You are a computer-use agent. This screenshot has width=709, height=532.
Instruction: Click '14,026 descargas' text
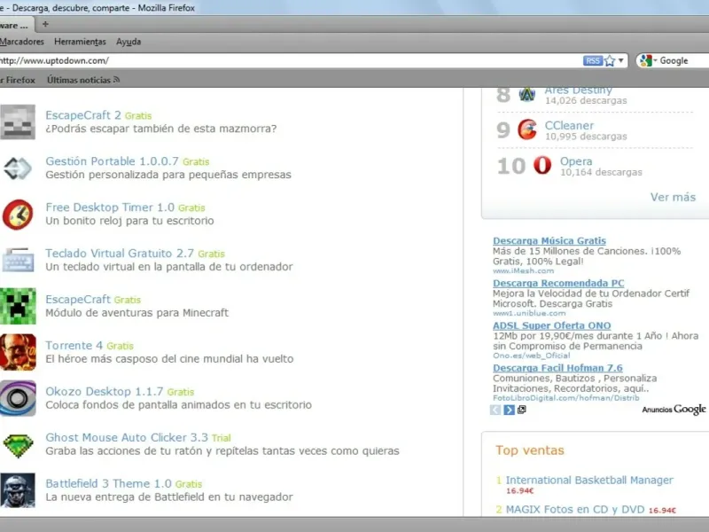click(x=586, y=100)
